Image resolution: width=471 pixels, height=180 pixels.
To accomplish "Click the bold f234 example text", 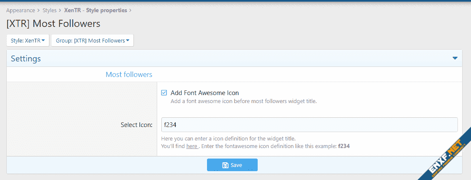I will click(x=344, y=146).
